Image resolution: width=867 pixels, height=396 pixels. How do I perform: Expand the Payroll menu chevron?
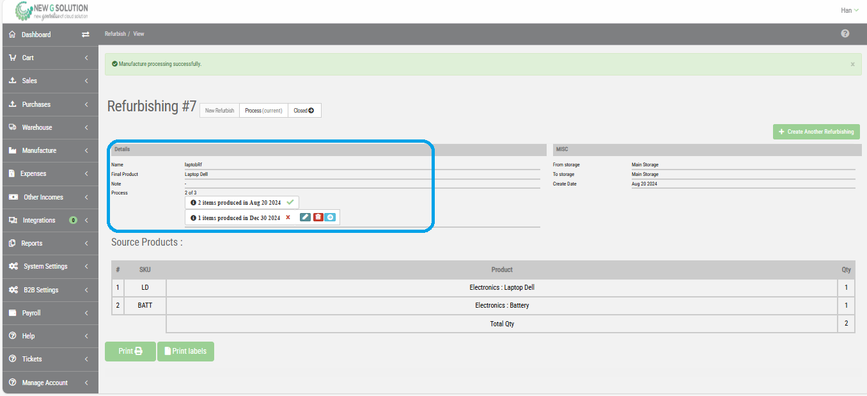pyautogui.click(x=86, y=313)
